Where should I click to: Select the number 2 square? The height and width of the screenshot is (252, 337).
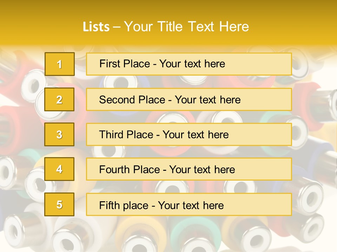[59, 99]
